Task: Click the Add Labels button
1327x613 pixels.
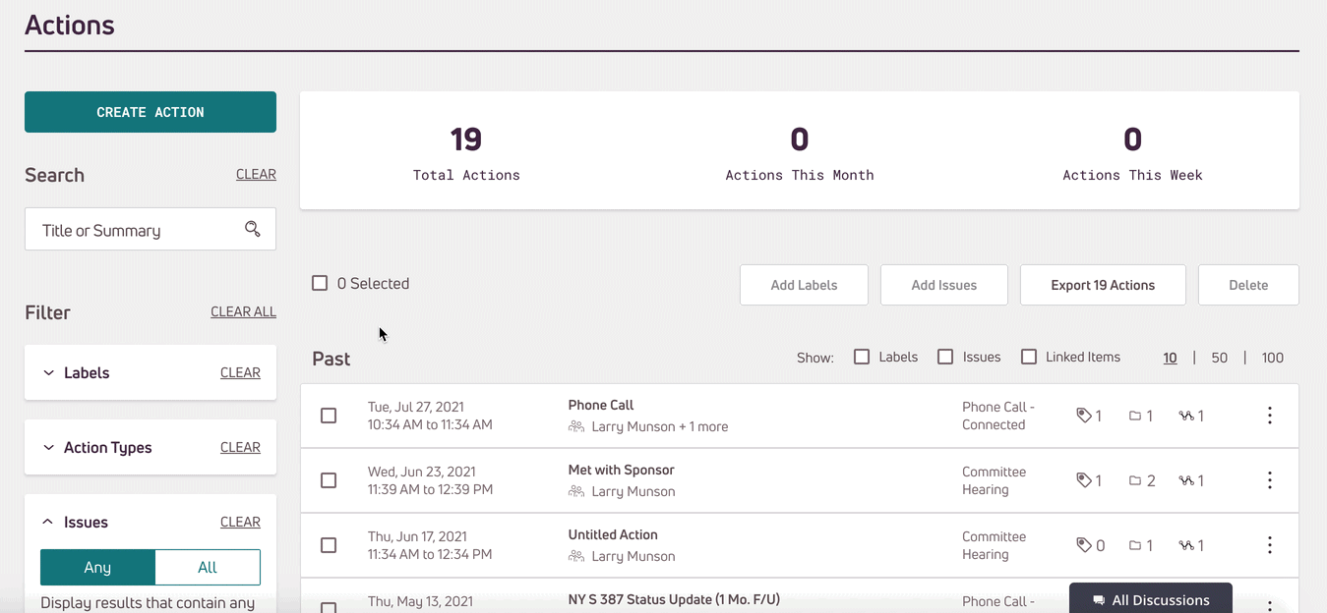Action: point(804,285)
